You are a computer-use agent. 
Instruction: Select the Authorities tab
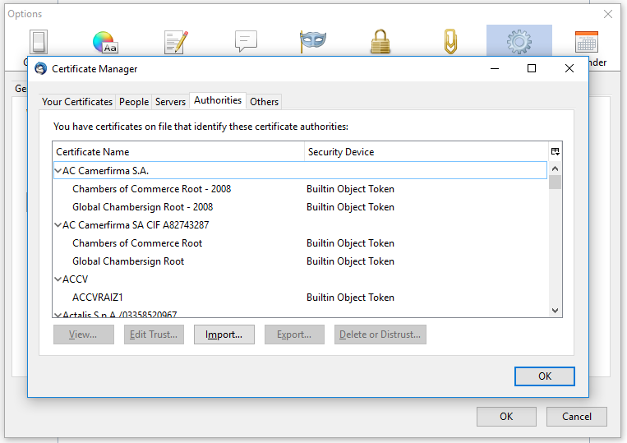pos(218,100)
